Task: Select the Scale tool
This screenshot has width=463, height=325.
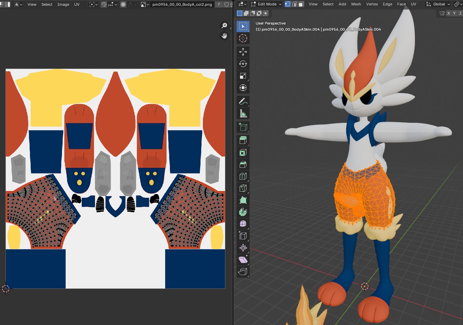Action: coord(243,76)
